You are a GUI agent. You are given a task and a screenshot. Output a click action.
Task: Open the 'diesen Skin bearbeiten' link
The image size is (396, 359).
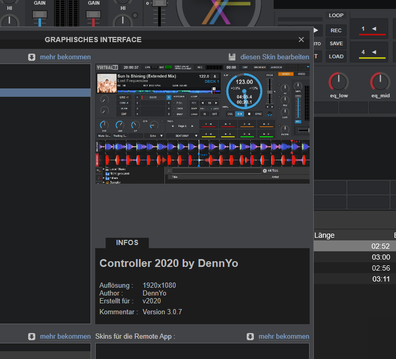click(275, 57)
